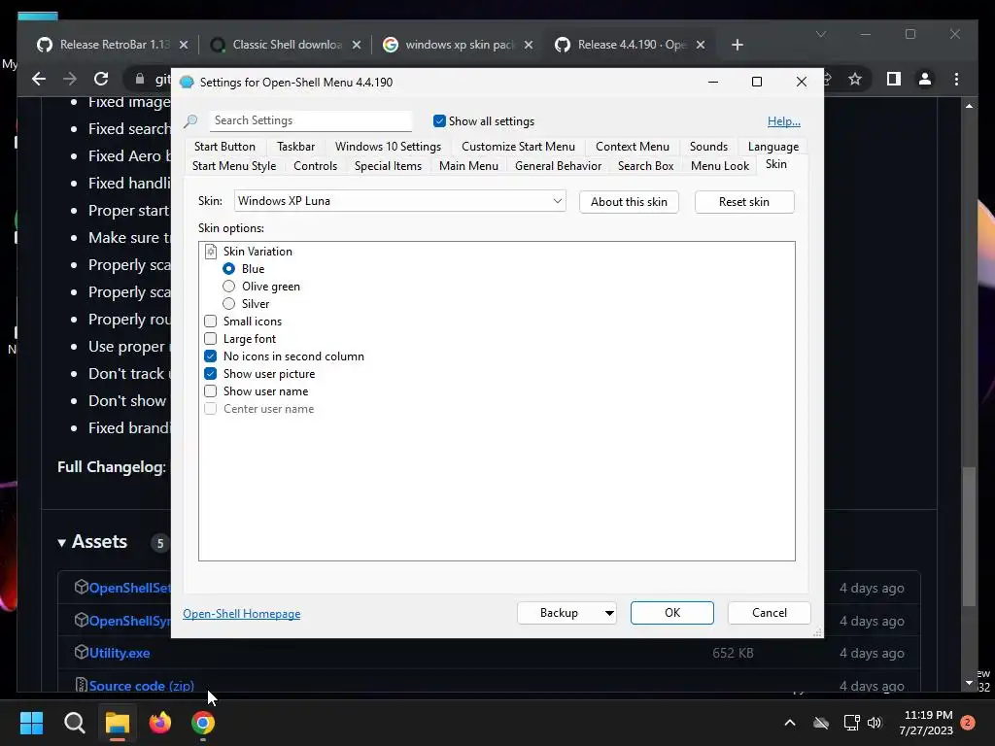This screenshot has width=995, height=746.
Task: Open the Skin dropdown (Windows XP Luna)
Action: pyautogui.click(x=399, y=201)
